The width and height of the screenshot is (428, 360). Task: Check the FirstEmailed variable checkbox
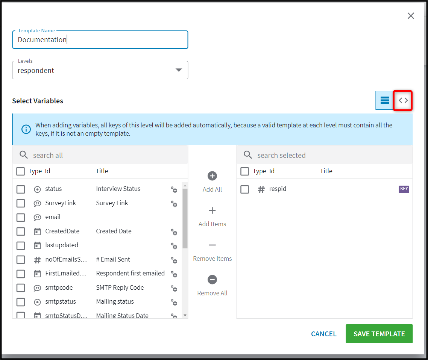tap(21, 274)
